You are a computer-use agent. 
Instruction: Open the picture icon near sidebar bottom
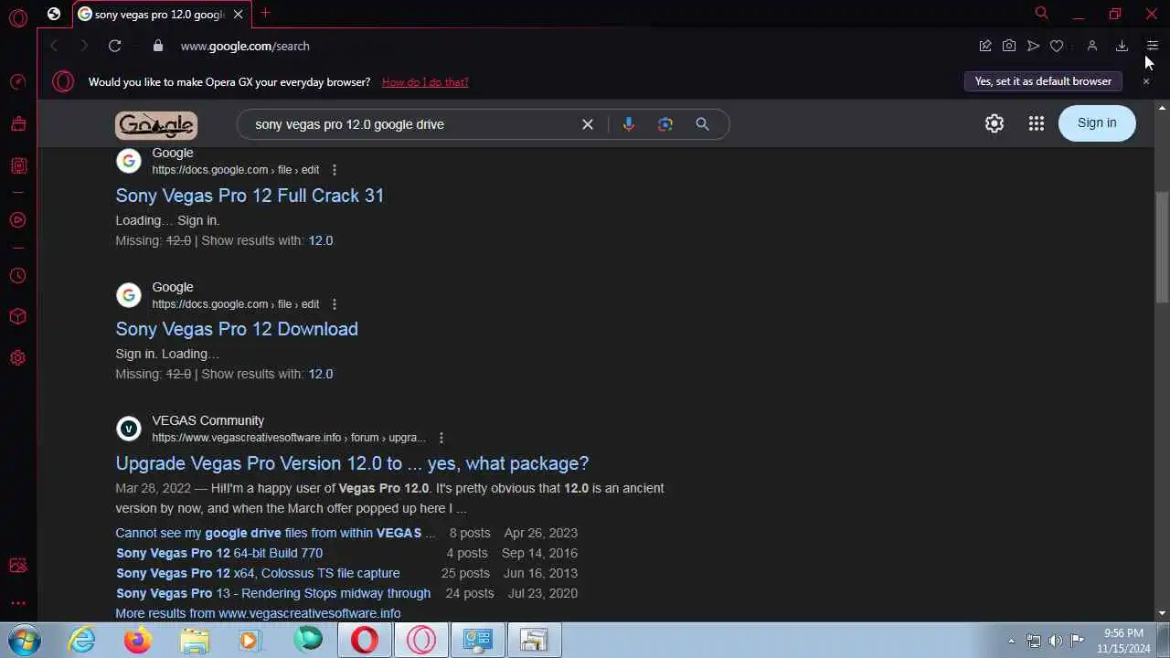pyautogui.click(x=17, y=567)
